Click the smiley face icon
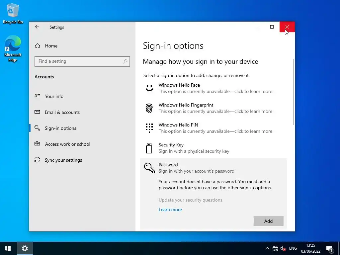The width and height of the screenshot is (340, 255). (x=149, y=88)
